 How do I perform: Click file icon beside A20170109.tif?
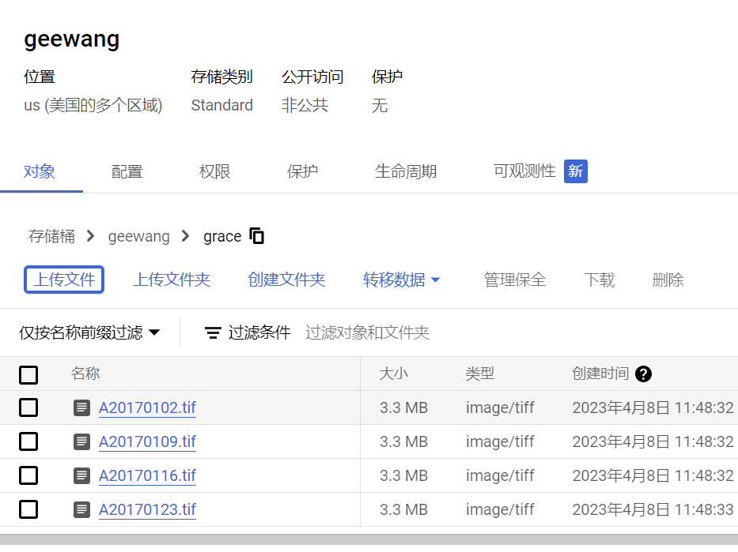pyautogui.click(x=82, y=441)
